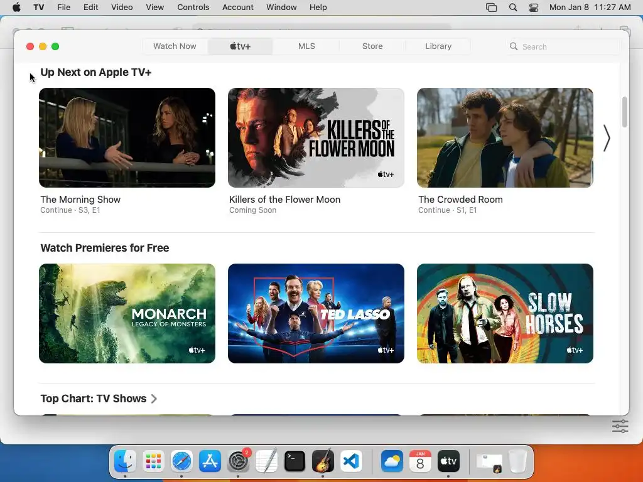Viewport: 643px width, 482px height.
Task: Click the vertical scrollbar thumb
Action: click(x=625, y=112)
